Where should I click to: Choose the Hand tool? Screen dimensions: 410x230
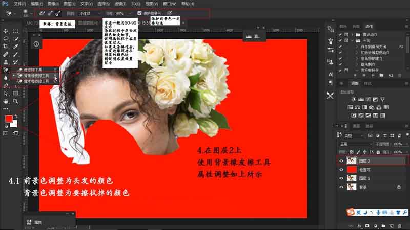point(7,101)
